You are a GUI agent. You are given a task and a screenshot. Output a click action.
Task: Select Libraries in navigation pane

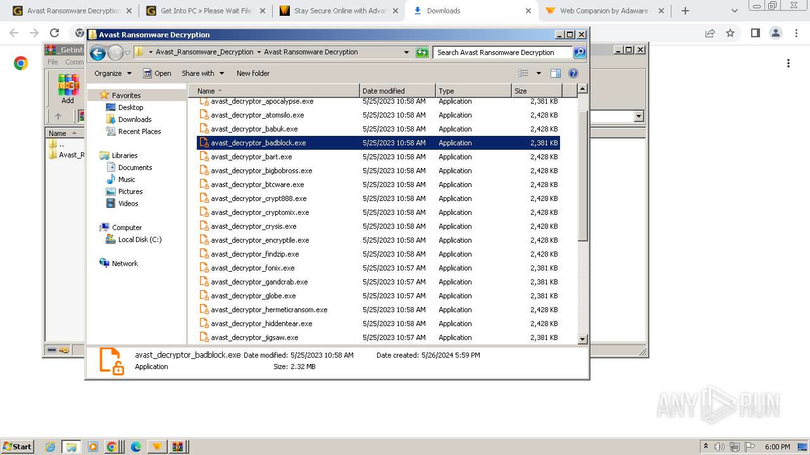click(x=125, y=155)
